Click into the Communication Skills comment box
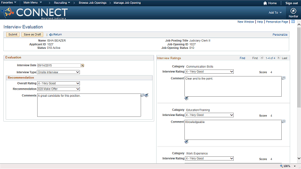Viewport: 301px width, 169px height. 233,86
